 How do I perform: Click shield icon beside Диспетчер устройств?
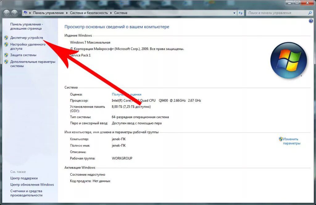point(6,38)
